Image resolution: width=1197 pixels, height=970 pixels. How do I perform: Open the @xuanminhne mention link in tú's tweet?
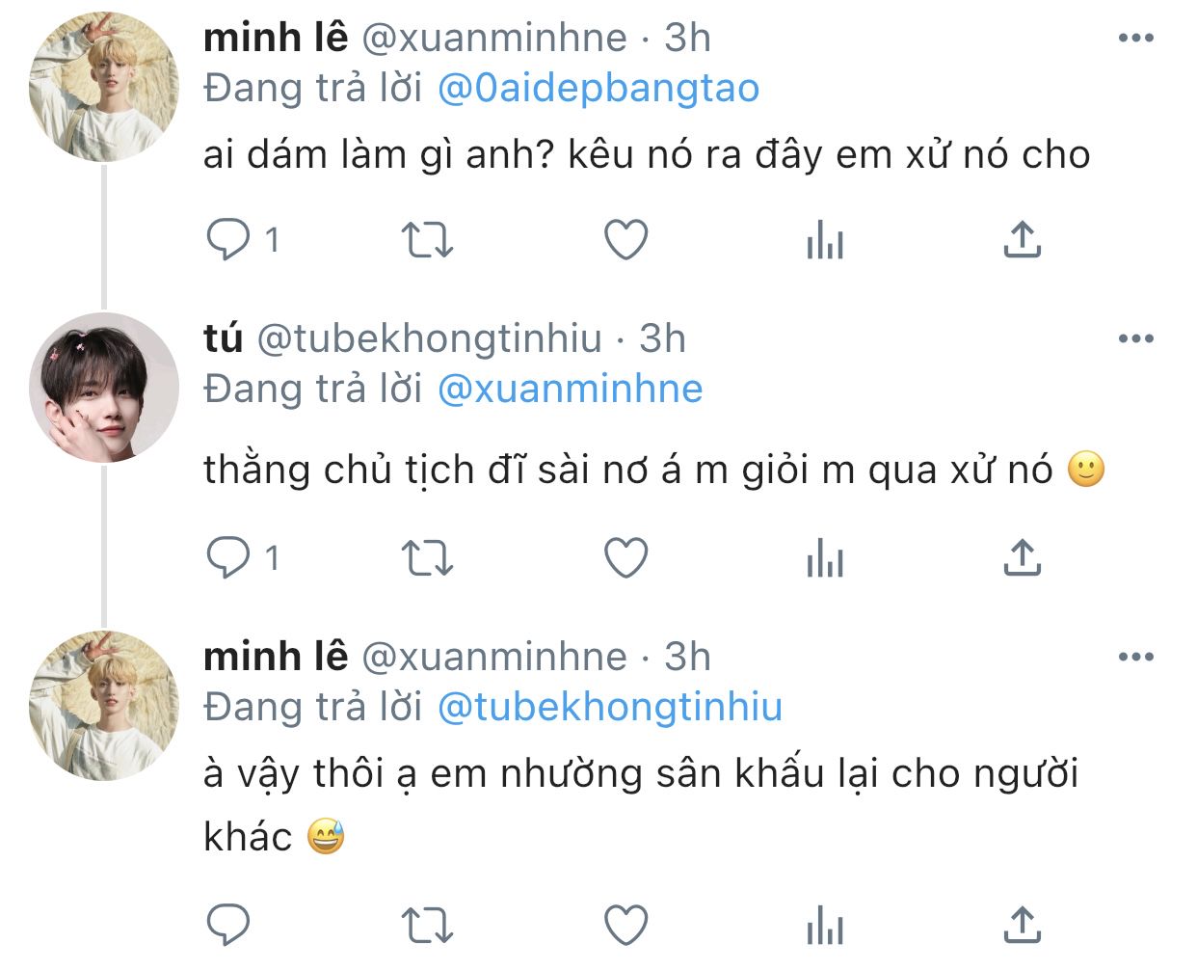click(x=571, y=389)
